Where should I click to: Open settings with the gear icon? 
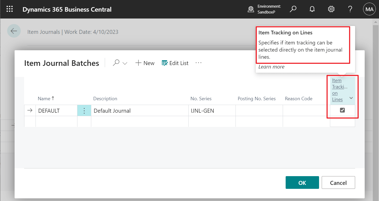(x=331, y=9)
